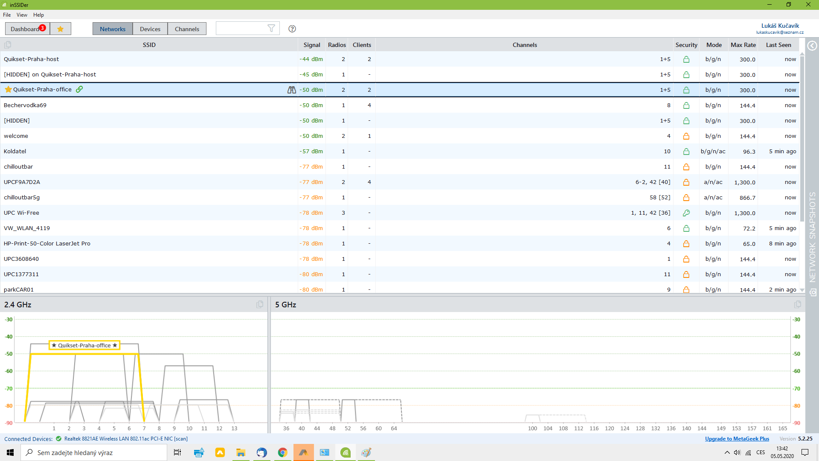Open the help question mark icon
Image resolution: width=819 pixels, height=461 pixels.
point(292,29)
